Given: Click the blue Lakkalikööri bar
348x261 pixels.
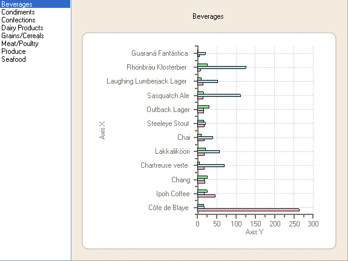Looking at the screenshot, I should (x=208, y=151).
